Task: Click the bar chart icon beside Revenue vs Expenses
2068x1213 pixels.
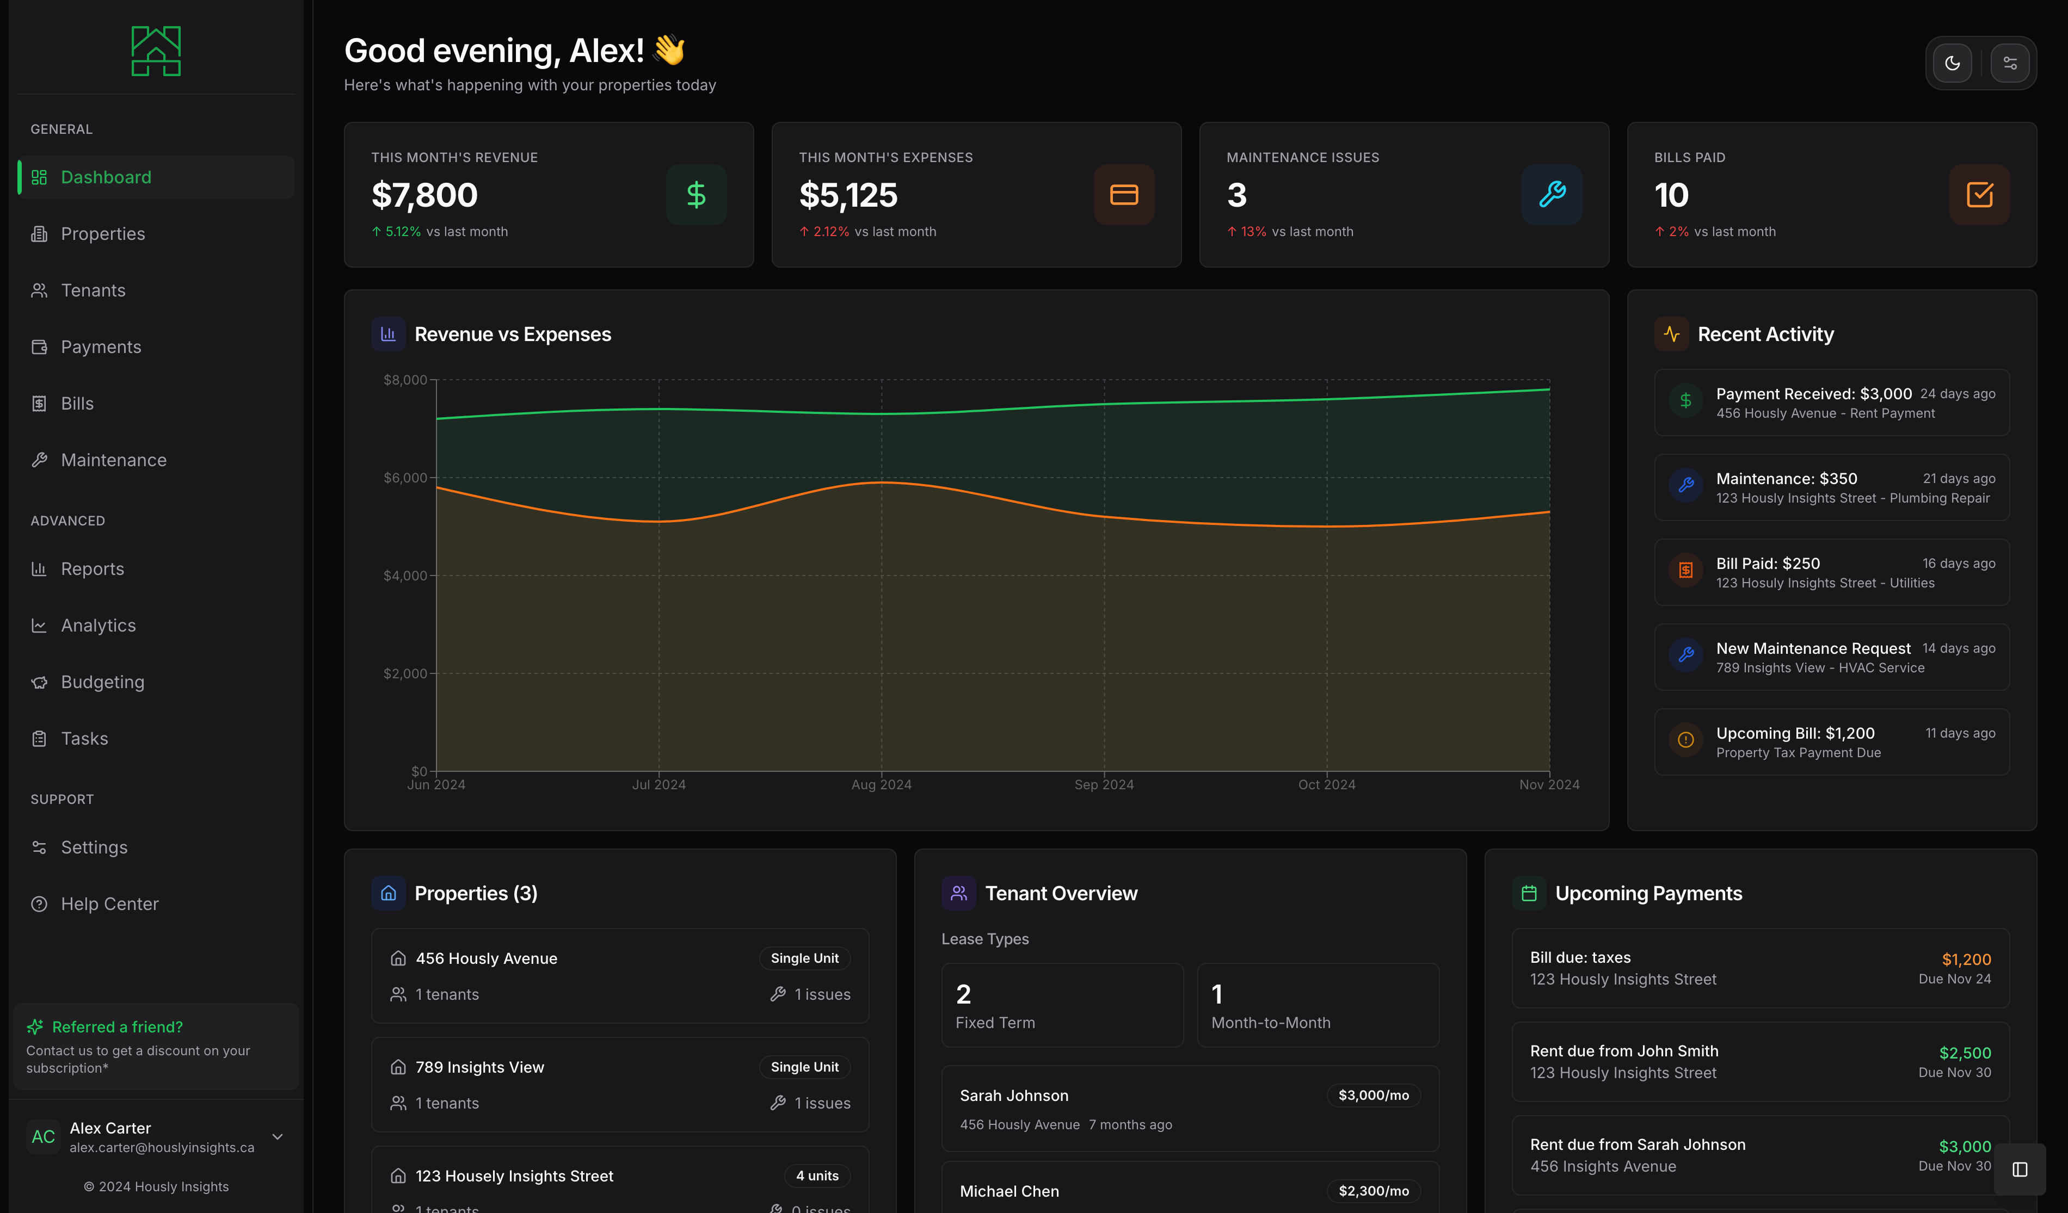Action: (388, 334)
